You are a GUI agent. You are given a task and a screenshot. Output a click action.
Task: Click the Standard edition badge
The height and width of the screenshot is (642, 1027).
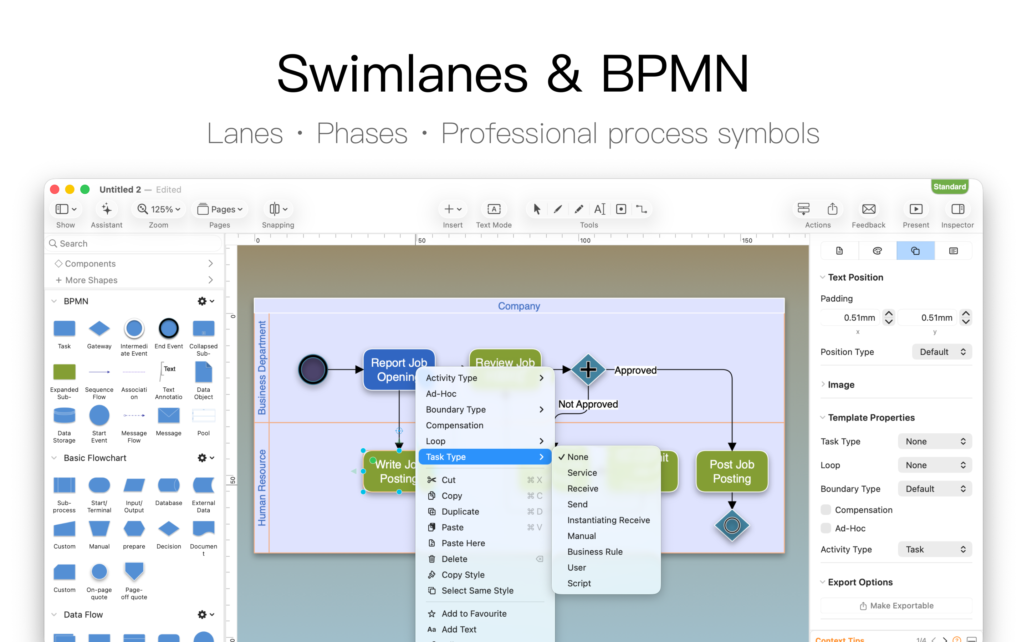coord(949,187)
